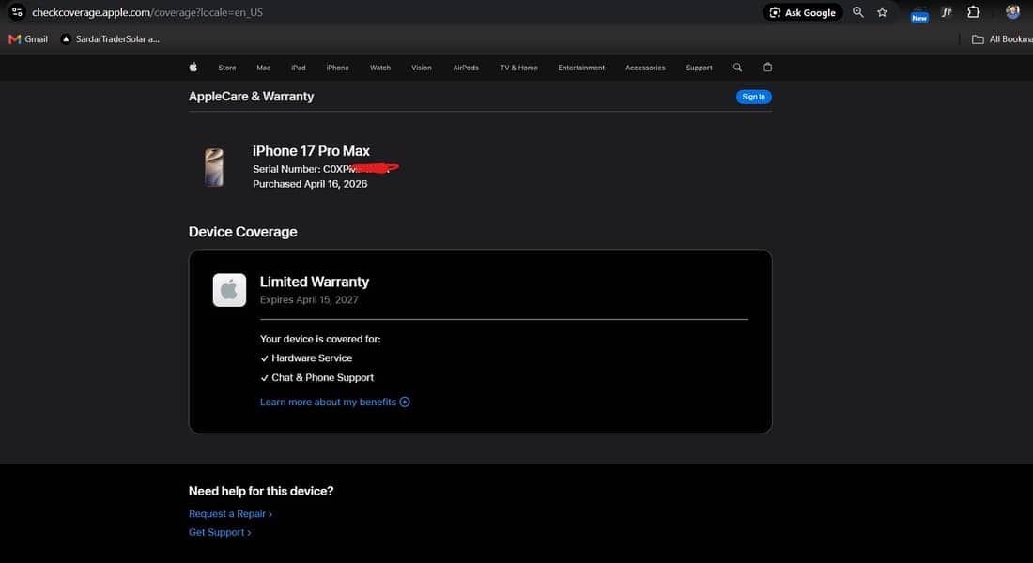The height and width of the screenshot is (563, 1033).
Task: Click the 'Purchased April 16, 2026' text
Action: (x=310, y=184)
